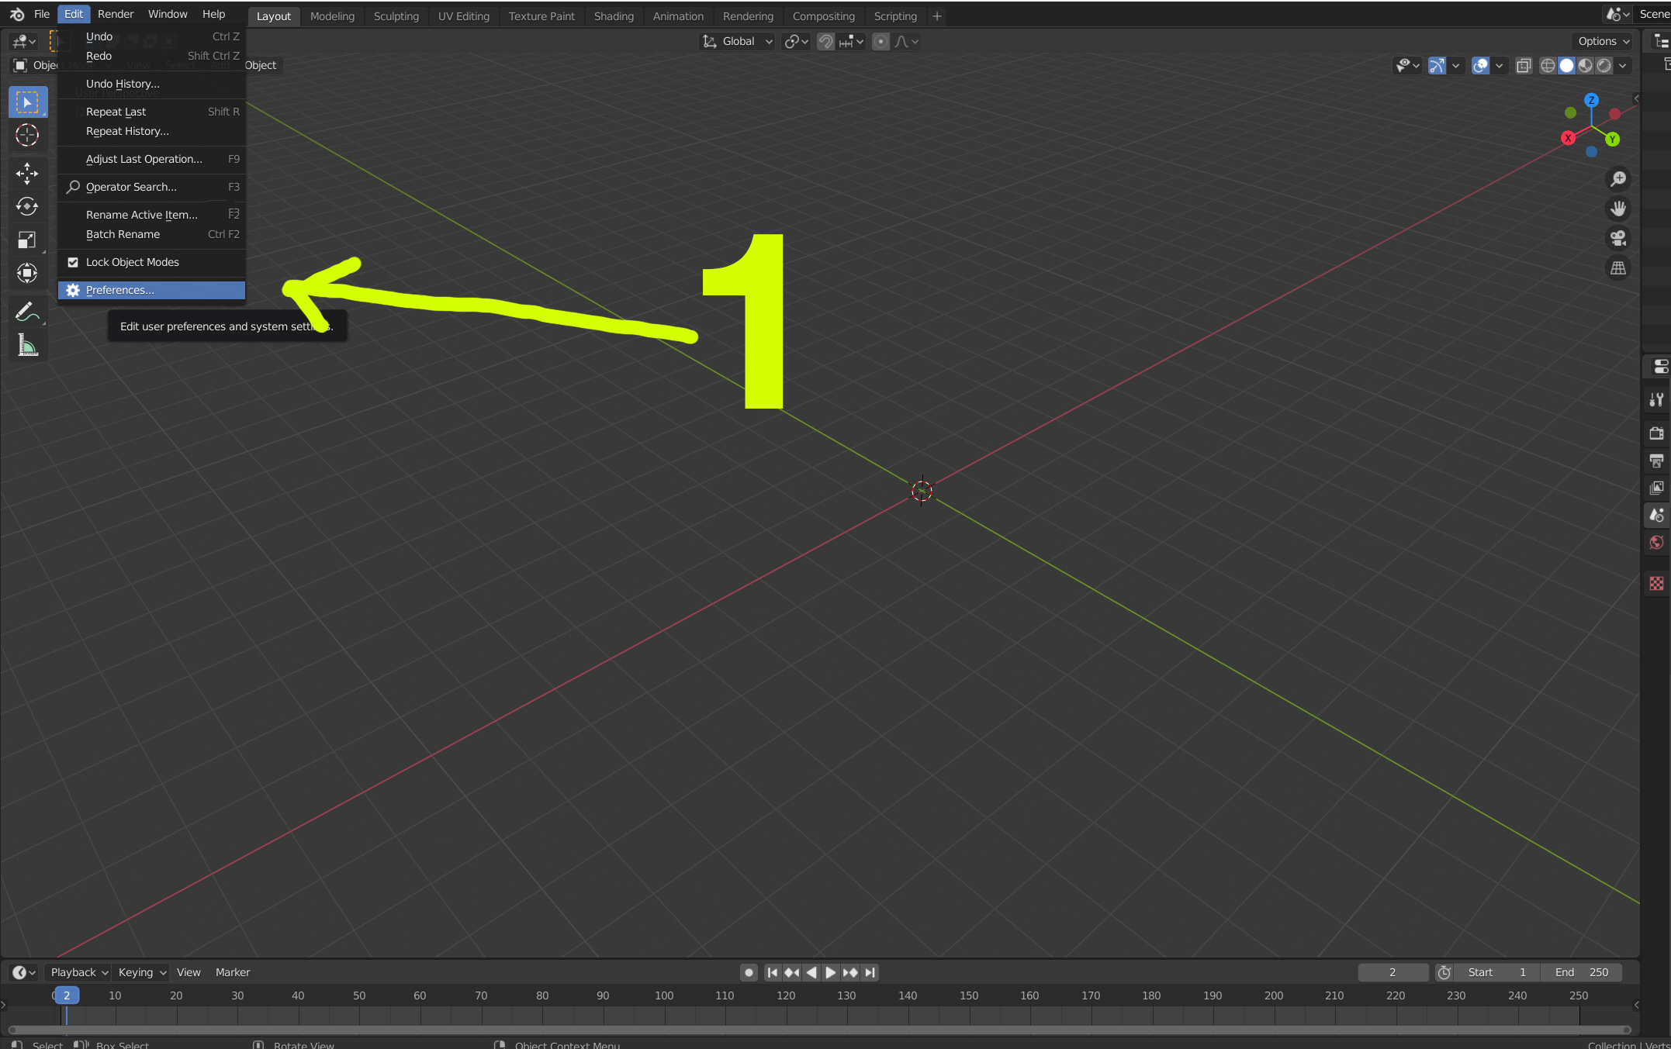This screenshot has width=1671, height=1049.
Task: Uncheck Lock Object Modes checkbox
Action: [x=73, y=262]
